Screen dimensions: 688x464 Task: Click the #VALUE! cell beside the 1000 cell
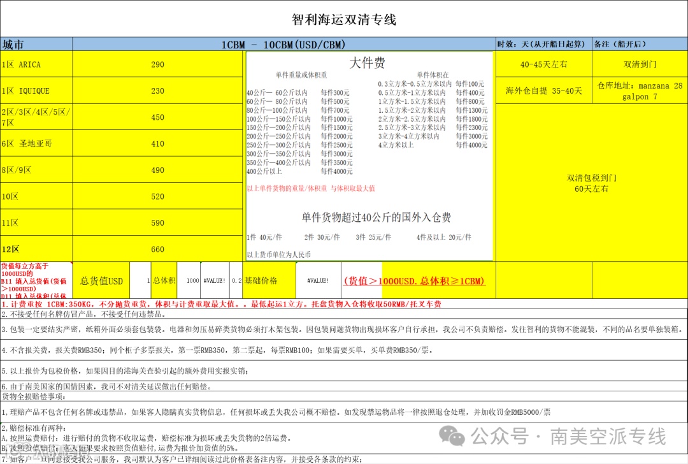(215, 280)
